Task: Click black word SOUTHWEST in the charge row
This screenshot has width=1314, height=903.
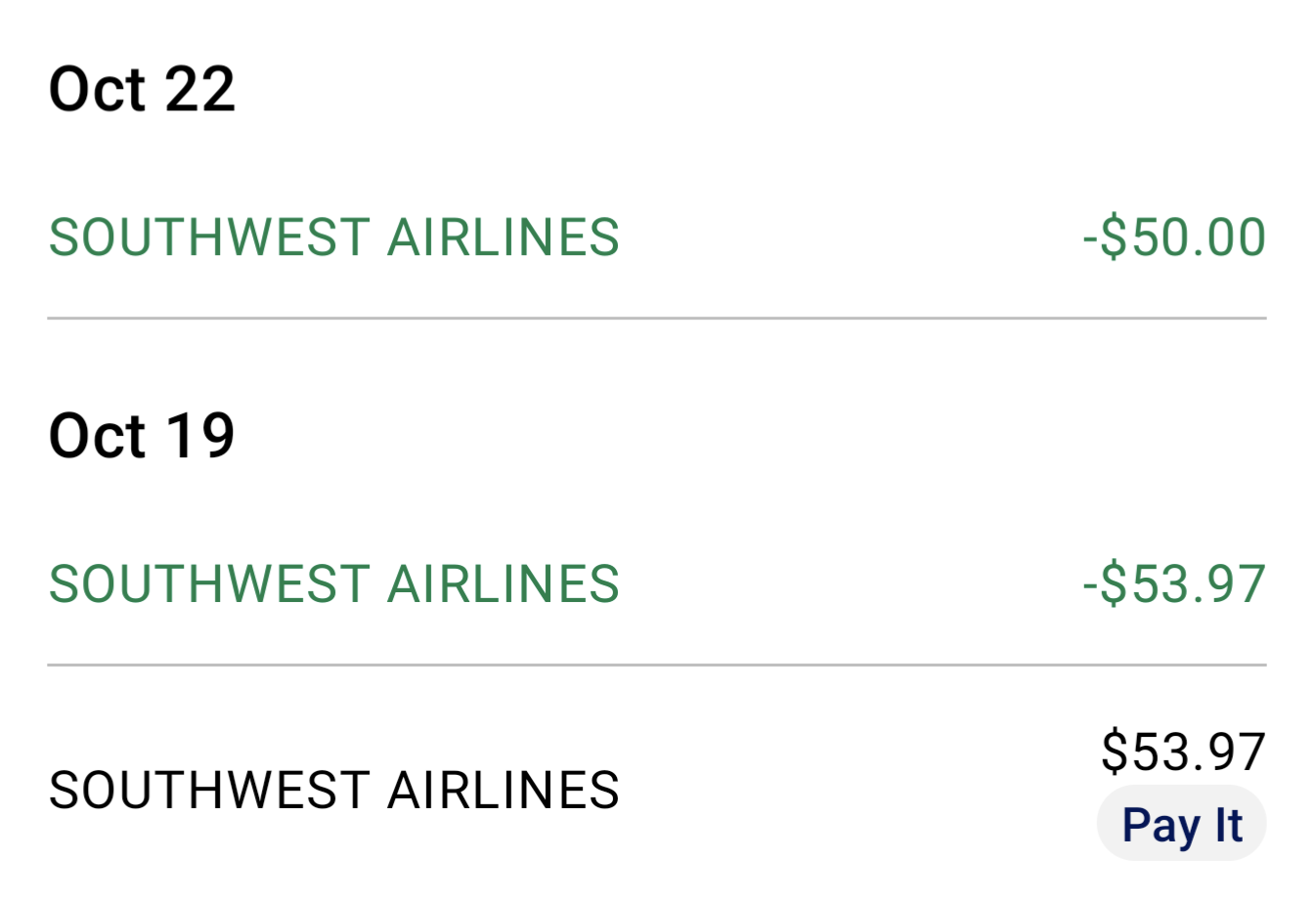Action: click(209, 790)
